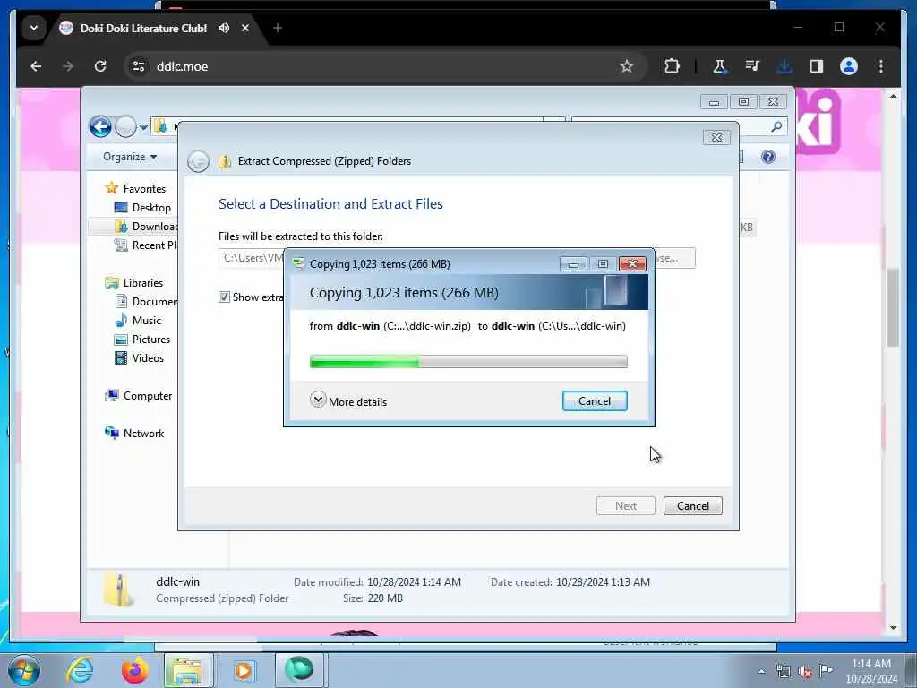Select Favorites in the navigation pane
917x688 pixels.
pyautogui.click(x=136, y=188)
